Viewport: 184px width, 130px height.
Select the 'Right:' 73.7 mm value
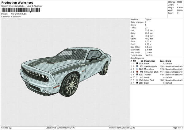pos(149,33)
